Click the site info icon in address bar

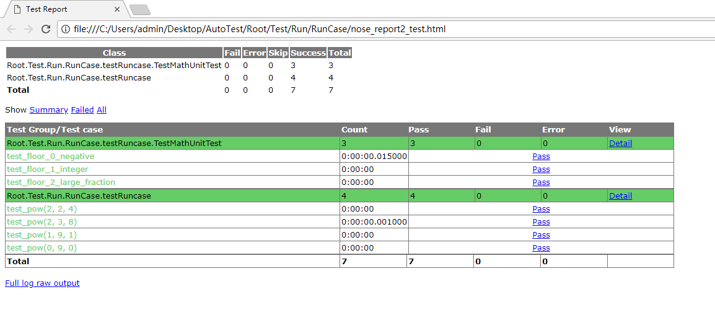click(66, 29)
